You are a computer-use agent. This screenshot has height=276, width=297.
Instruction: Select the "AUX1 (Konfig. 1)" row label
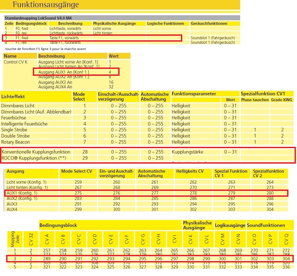point(22,193)
